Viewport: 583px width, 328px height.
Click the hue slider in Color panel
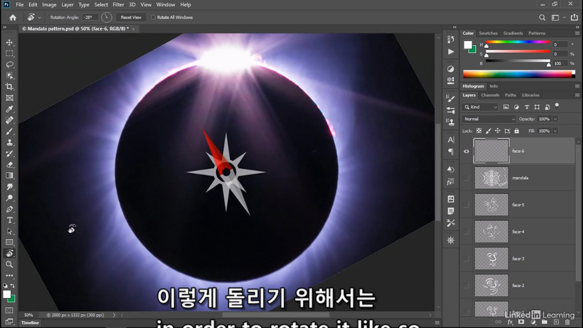(x=518, y=42)
